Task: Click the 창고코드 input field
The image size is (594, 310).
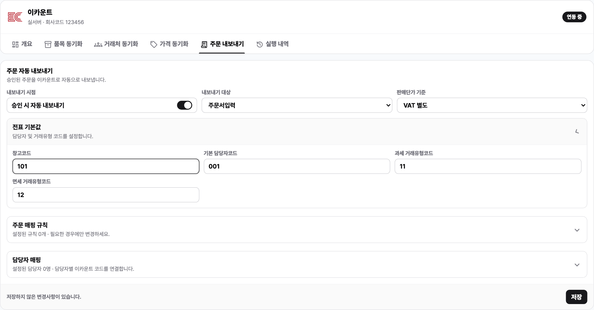Action: click(x=106, y=166)
